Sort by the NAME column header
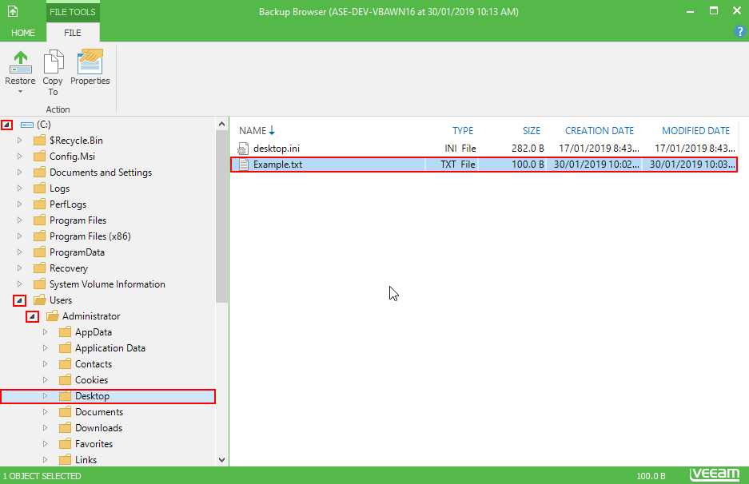This screenshot has width=749, height=484. tap(253, 131)
